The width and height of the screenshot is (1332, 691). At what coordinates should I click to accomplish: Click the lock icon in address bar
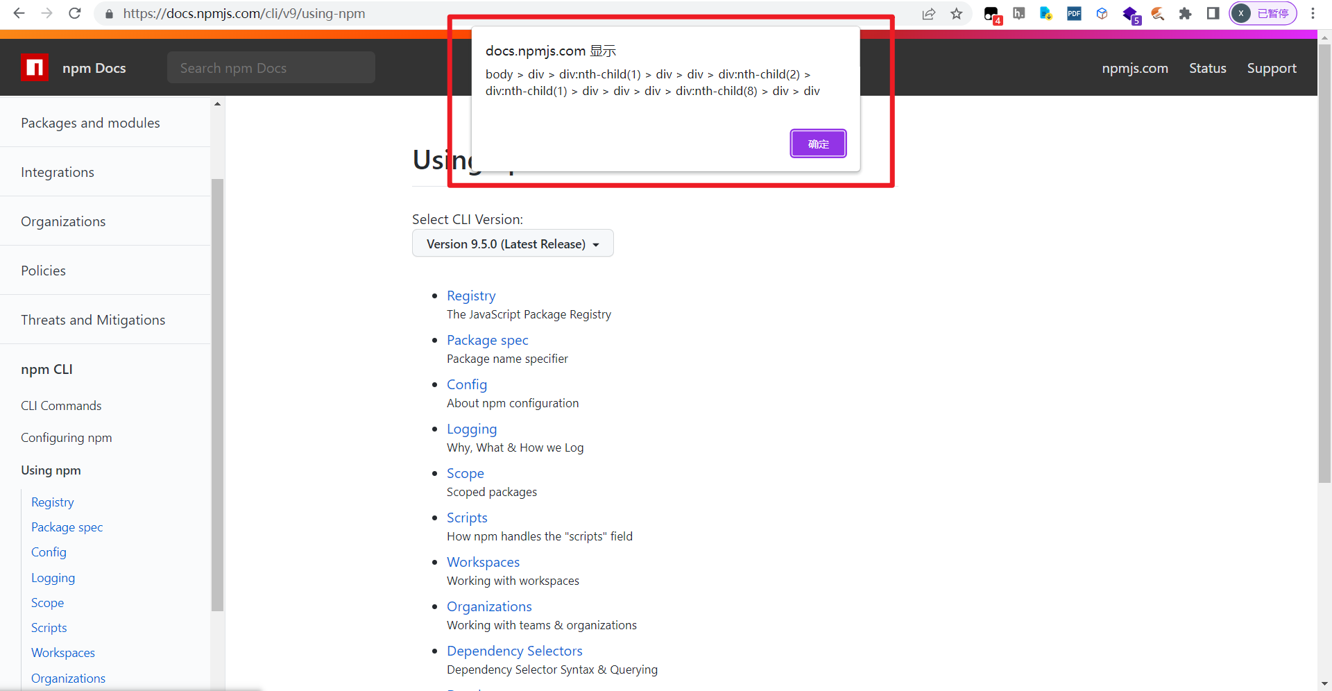pos(109,14)
